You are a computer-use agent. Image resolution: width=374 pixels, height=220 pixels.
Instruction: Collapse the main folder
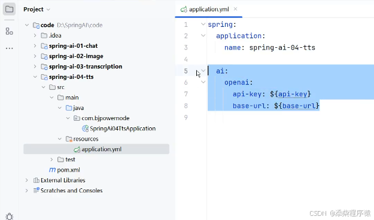point(51,97)
